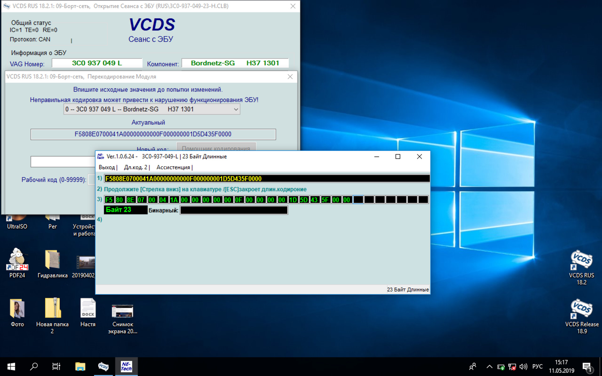Switch РУС input language indicator
The width and height of the screenshot is (602, 376).
click(x=537, y=366)
